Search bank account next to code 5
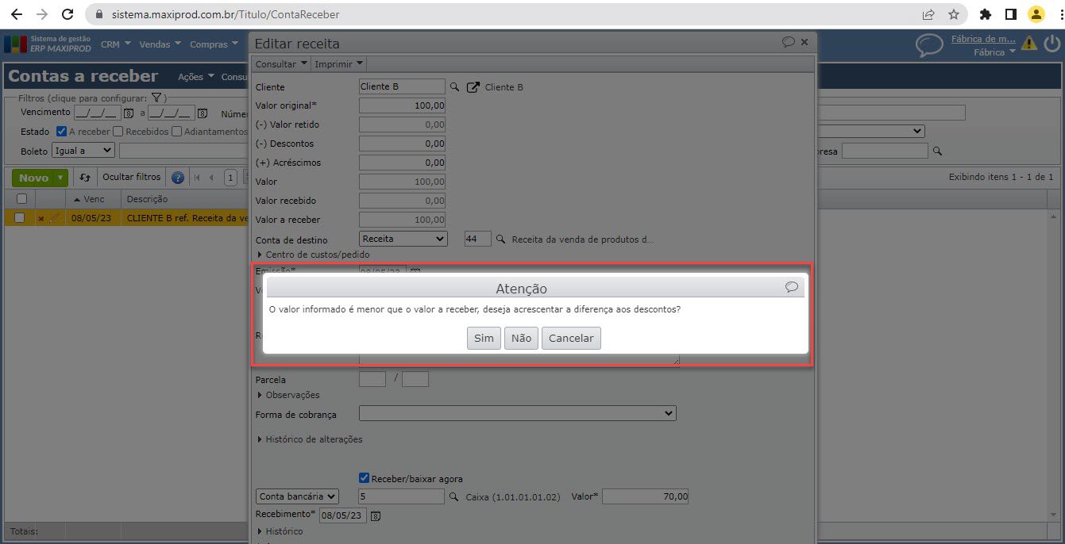Image resolution: width=1065 pixels, height=544 pixels. click(454, 497)
